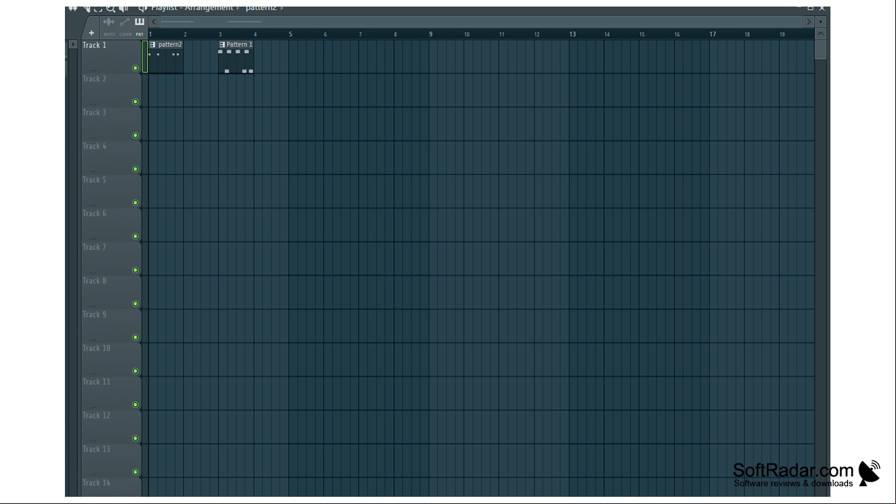Screen dimensions: 896x504
Task: Click the up arrow of vertical scrollbar
Action: pos(821,33)
